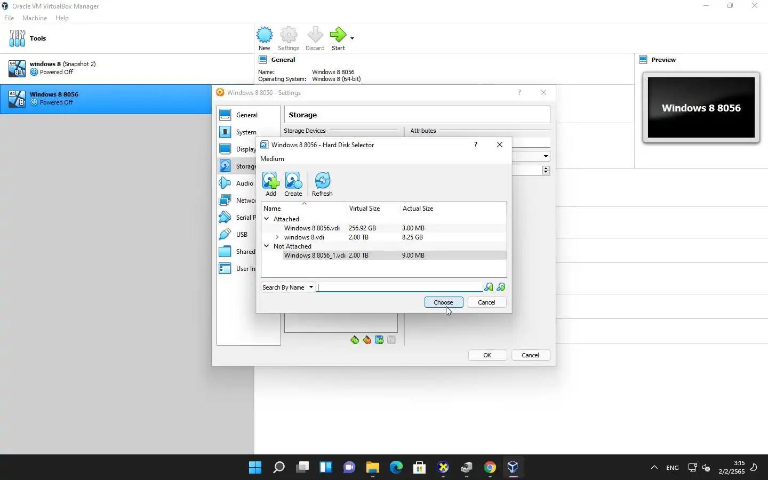
Task: Click into the disk search text field
Action: click(399, 287)
